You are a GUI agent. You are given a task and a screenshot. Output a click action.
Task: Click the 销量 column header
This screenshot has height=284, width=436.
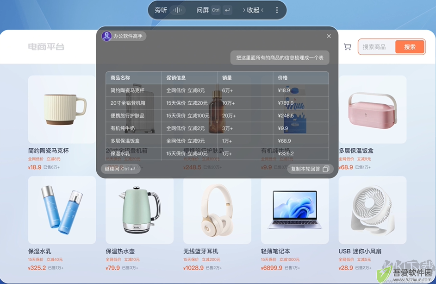pos(227,78)
